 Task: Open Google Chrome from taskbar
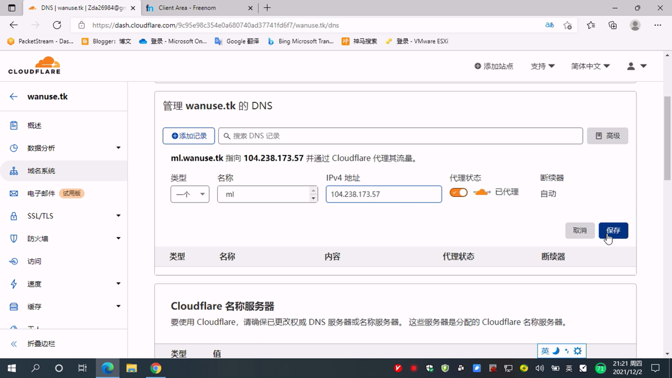[155, 368]
